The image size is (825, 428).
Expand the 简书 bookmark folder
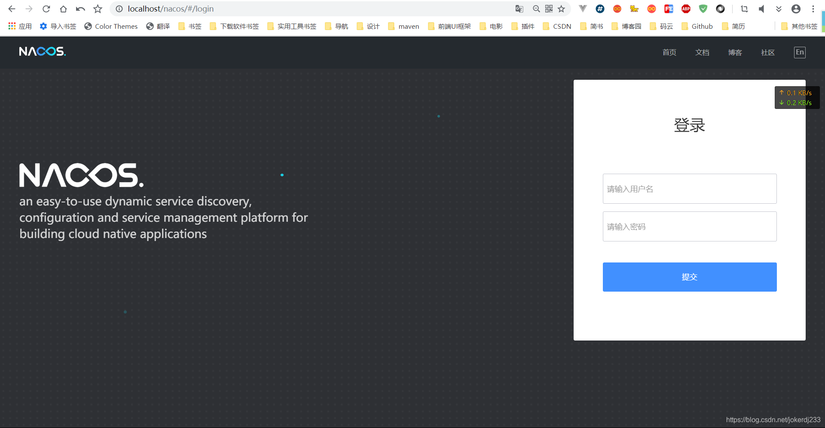592,26
